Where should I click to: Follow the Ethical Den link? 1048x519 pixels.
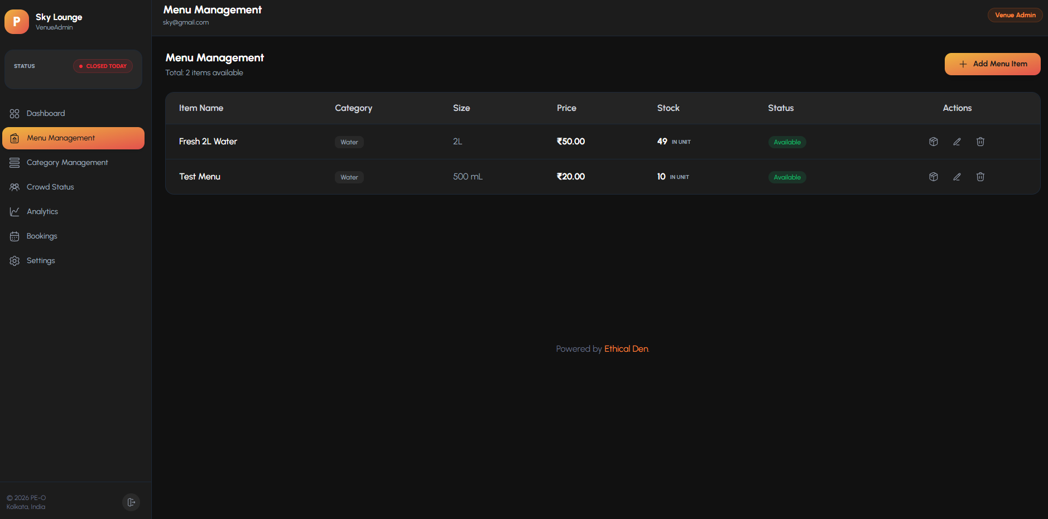coord(626,349)
